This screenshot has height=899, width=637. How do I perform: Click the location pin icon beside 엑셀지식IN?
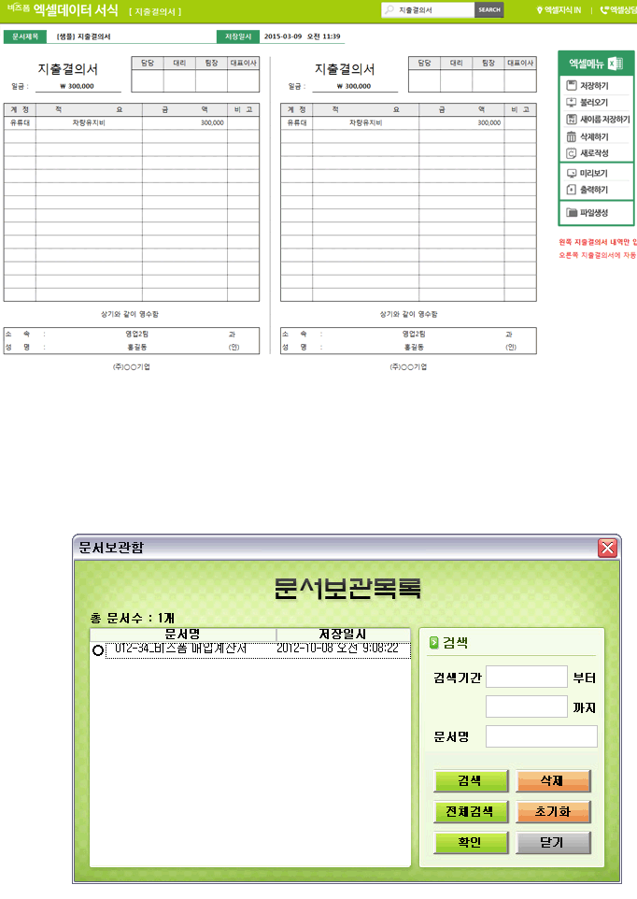pos(539,10)
